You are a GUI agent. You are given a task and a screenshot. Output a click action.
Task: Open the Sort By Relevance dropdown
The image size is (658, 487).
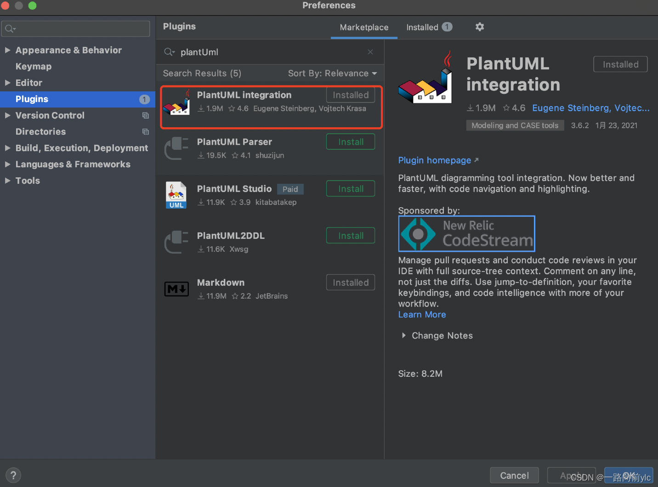[332, 73]
